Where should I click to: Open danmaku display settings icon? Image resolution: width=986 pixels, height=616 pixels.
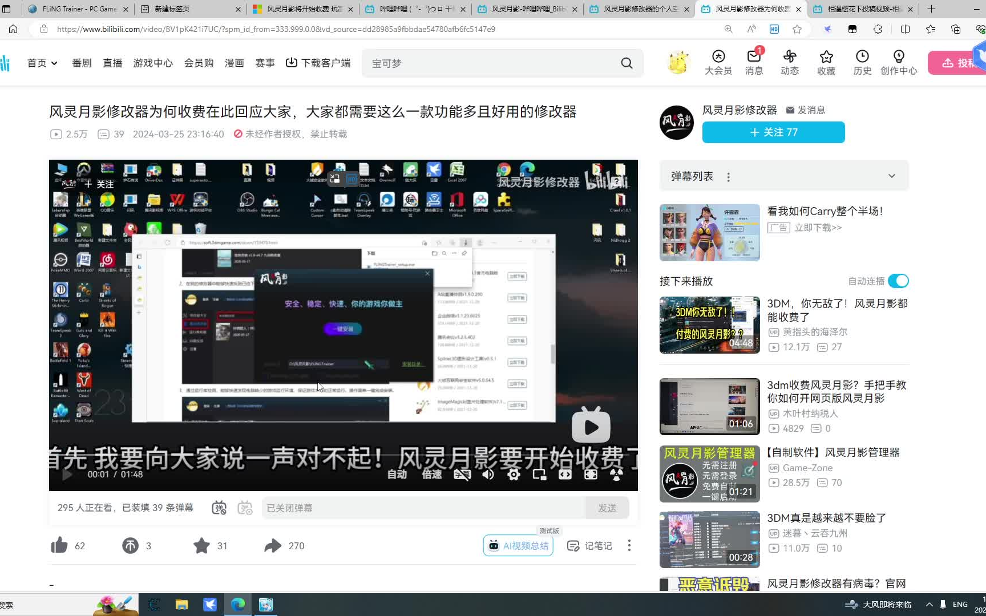coord(245,508)
